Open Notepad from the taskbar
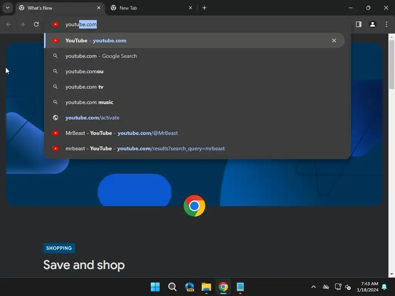This screenshot has width=395, height=296. coord(240,287)
